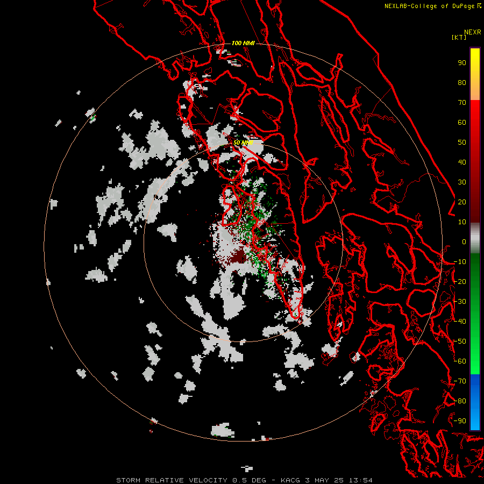Click the [KT] units label
This screenshot has width=484, height=484.
pyautogui.click(x=459, y=37)
